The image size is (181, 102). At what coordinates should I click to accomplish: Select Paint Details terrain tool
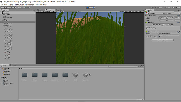click(169, 25)
